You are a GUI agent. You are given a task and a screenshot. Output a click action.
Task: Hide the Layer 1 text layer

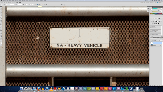tap(150, 43)
